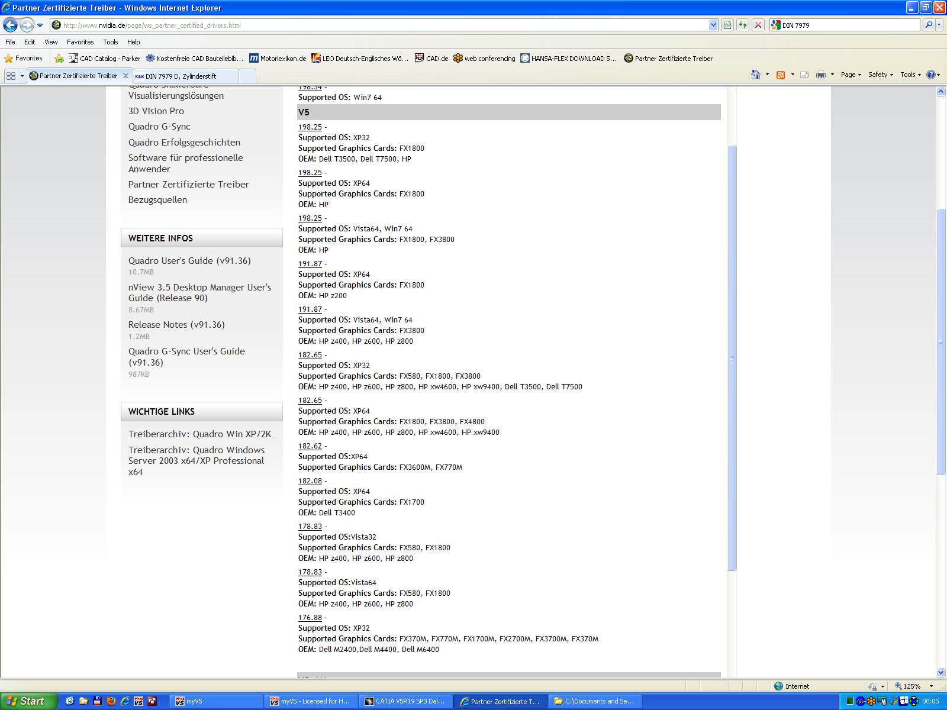
Task: Open Bezugsquellen sidebar link
Action: (x=157, y=200)
